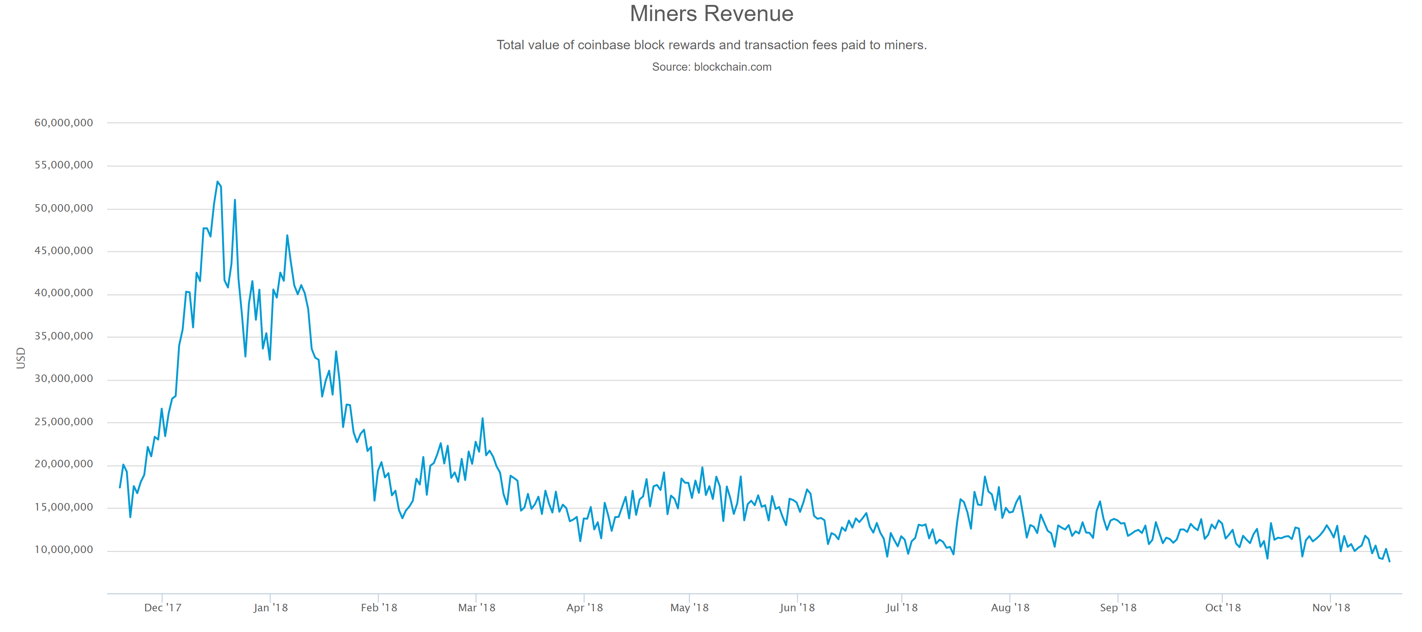Click the 60,000,000 y-axis label
The height and width of the screenshot is (632, 1422).
64,123
